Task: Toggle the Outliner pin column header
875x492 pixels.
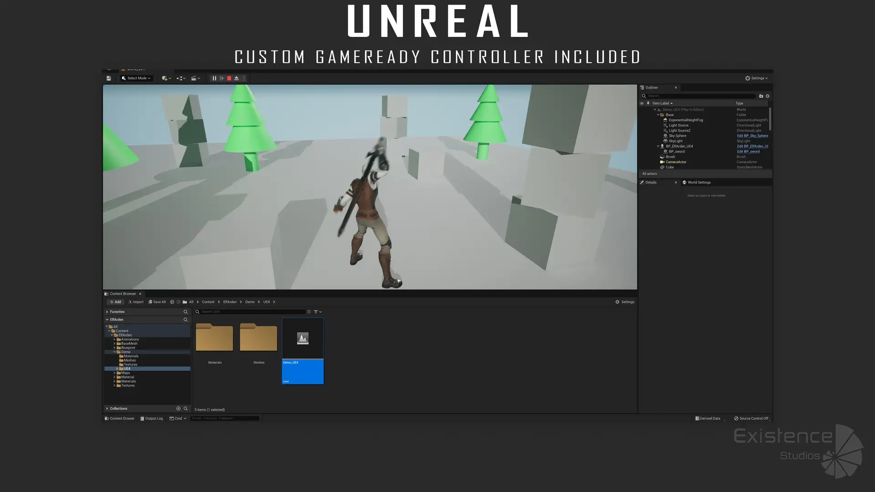Action: point(648,103)
